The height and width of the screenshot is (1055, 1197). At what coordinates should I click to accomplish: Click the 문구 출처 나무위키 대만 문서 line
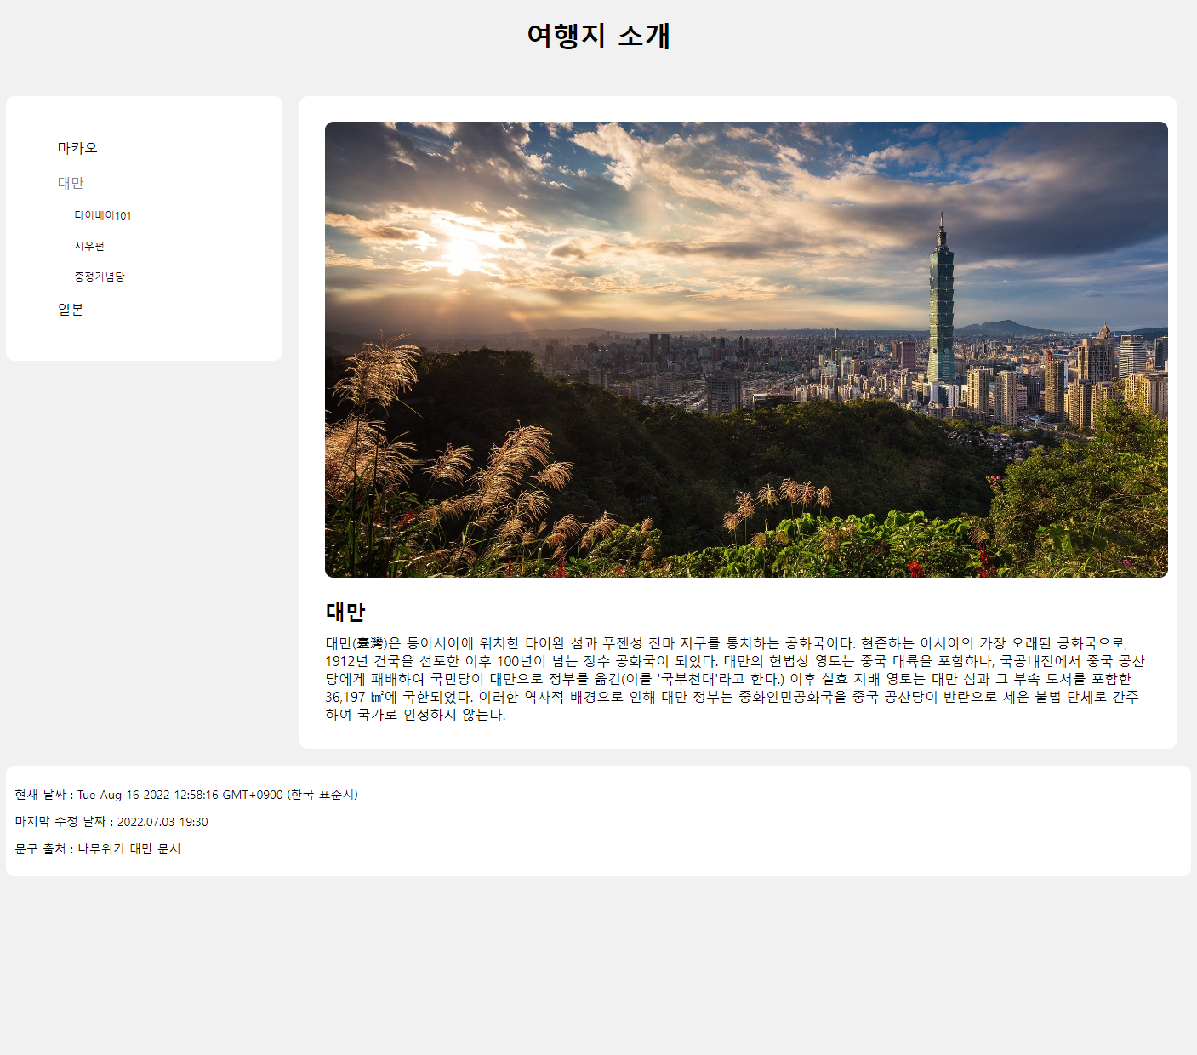[x=98, y=849]
